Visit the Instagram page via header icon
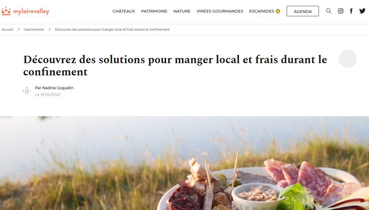 [x=341, y=11]
